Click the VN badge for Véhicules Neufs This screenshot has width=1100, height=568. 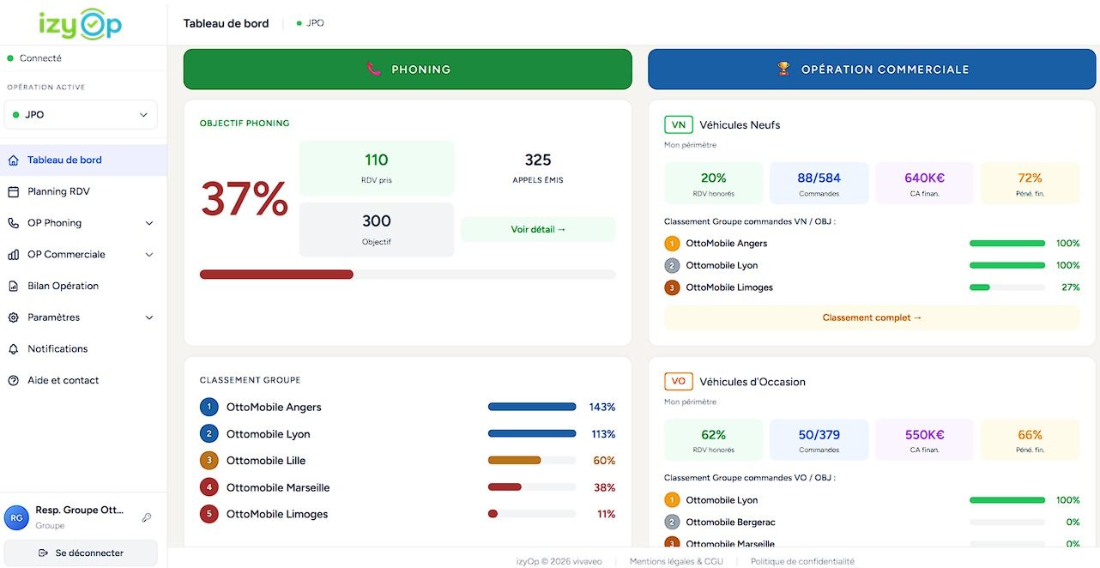(x=679, y=124)
